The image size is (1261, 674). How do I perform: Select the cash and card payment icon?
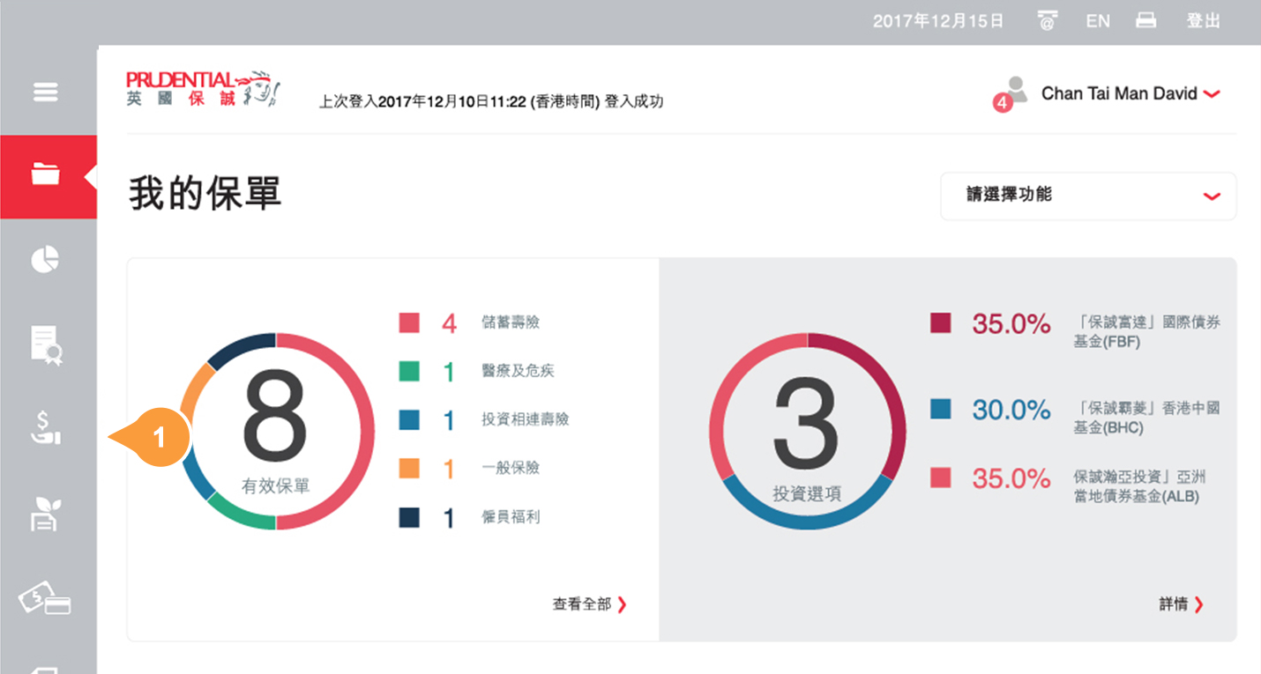pyautogui.click(x=45, y=600)
